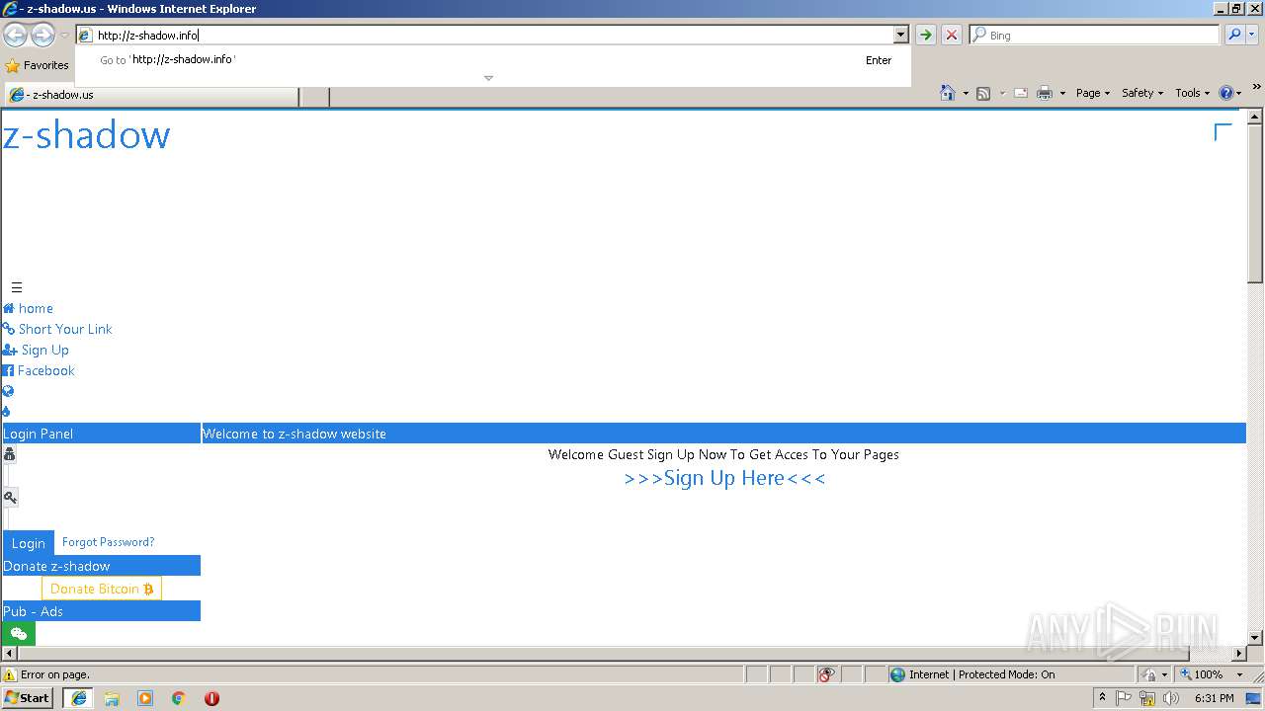
Task: Click the hamburger menu icon on page
Action: (17, 287)
